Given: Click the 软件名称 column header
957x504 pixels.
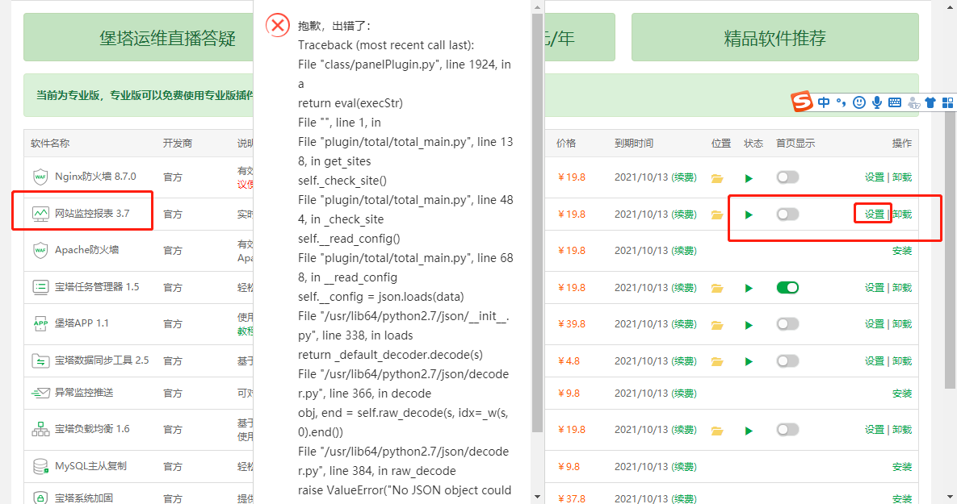Looking at the screenshot, I should [50, 144].
